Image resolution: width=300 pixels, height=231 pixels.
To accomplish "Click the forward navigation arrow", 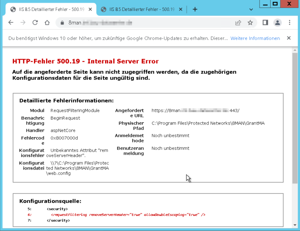I will [x=23, y=23].
